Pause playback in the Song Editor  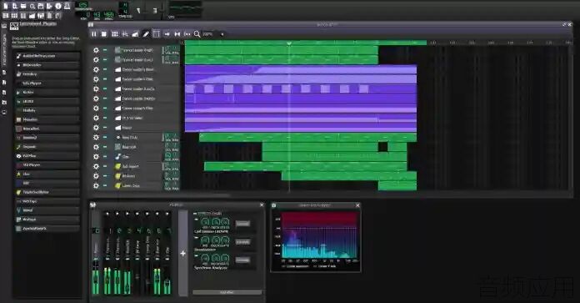tap(94, 34)
